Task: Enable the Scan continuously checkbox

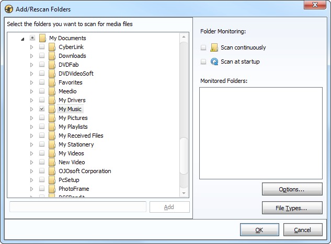Action: 203,47
